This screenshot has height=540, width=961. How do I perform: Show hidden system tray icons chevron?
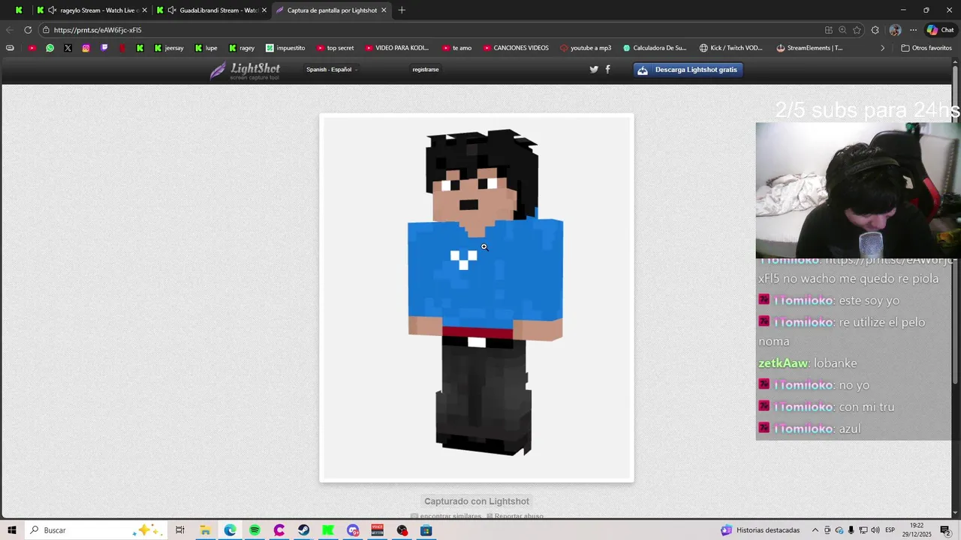click(815, 530)
